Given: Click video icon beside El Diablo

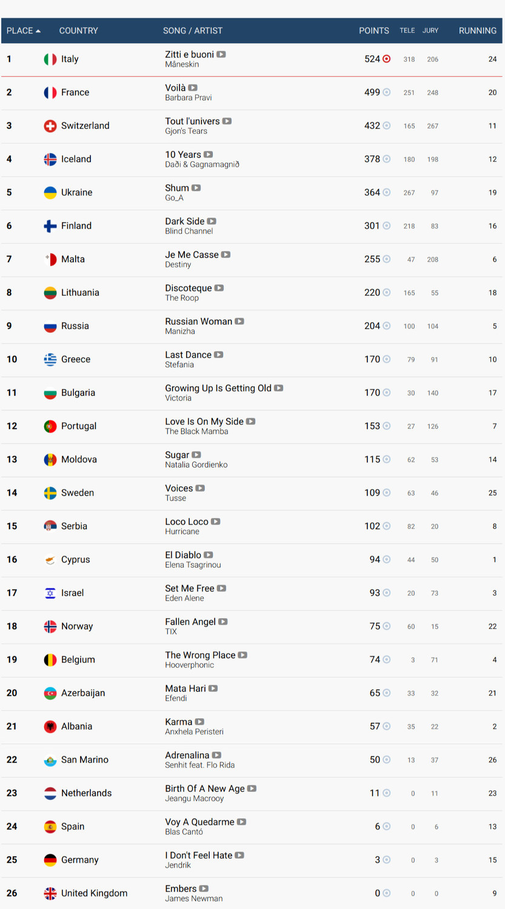Looking at the screenshot, I should pos(209,555).
